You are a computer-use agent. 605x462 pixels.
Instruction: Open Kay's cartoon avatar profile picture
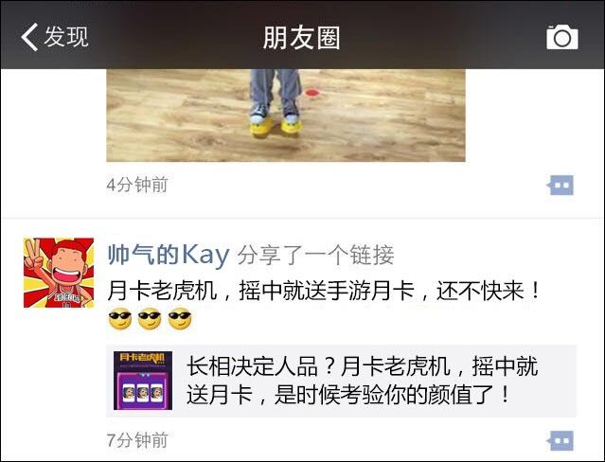tap(59, 273)
